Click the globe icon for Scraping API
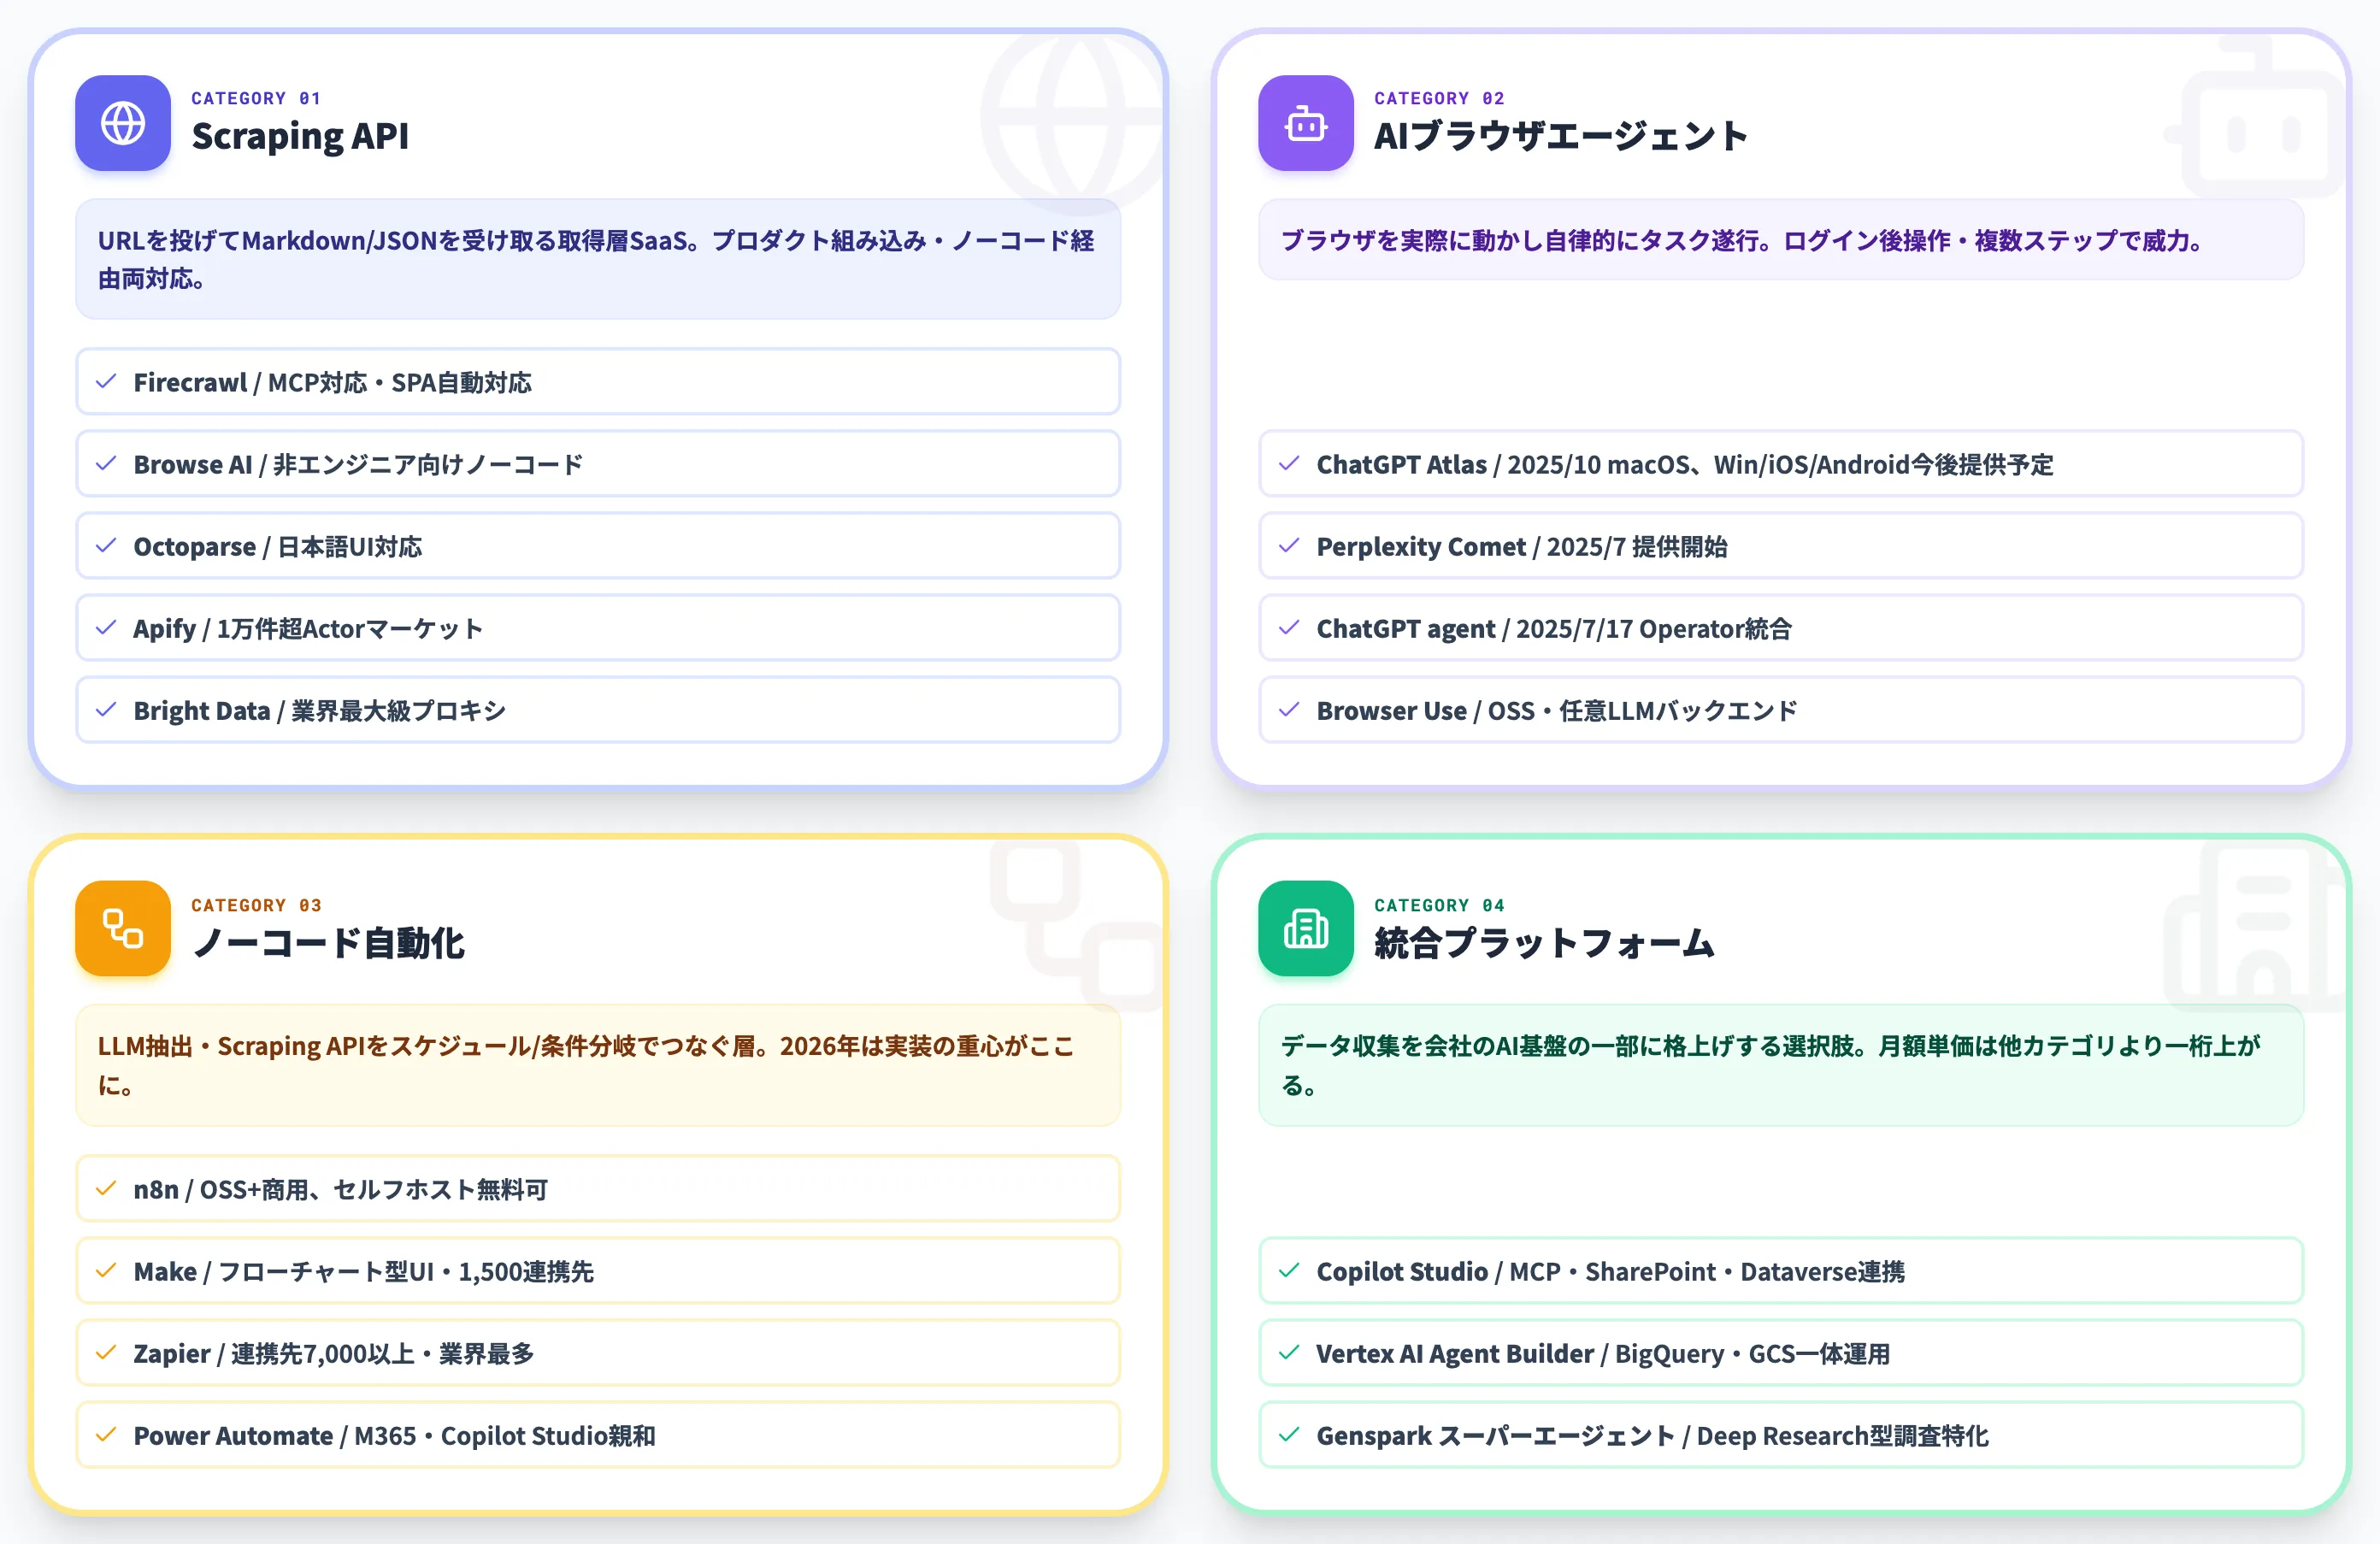This screenshot has height=1544, width=2380. coord(123,123)
